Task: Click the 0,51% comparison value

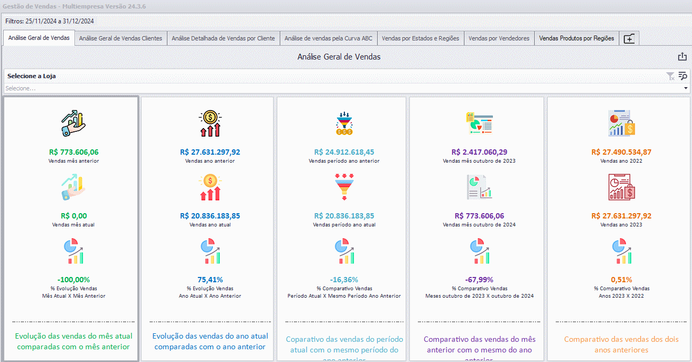Action: (x=621, y=280)
